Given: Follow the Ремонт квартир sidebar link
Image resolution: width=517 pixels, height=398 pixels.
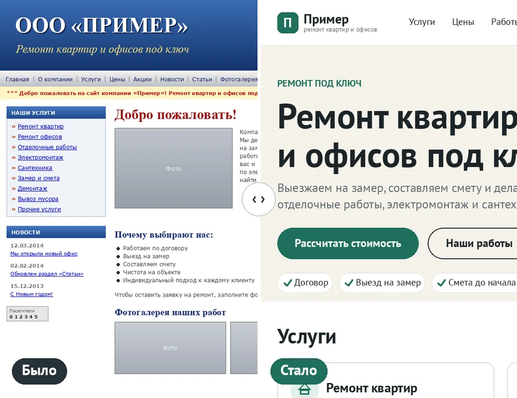Looking at the screenshot, I should click(41, 126).
